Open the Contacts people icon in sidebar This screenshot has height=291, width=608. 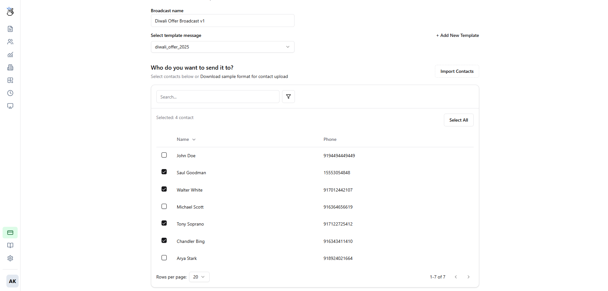10,42
